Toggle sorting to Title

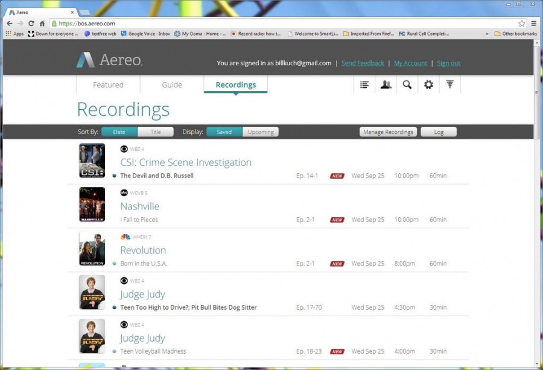[156, 132]
